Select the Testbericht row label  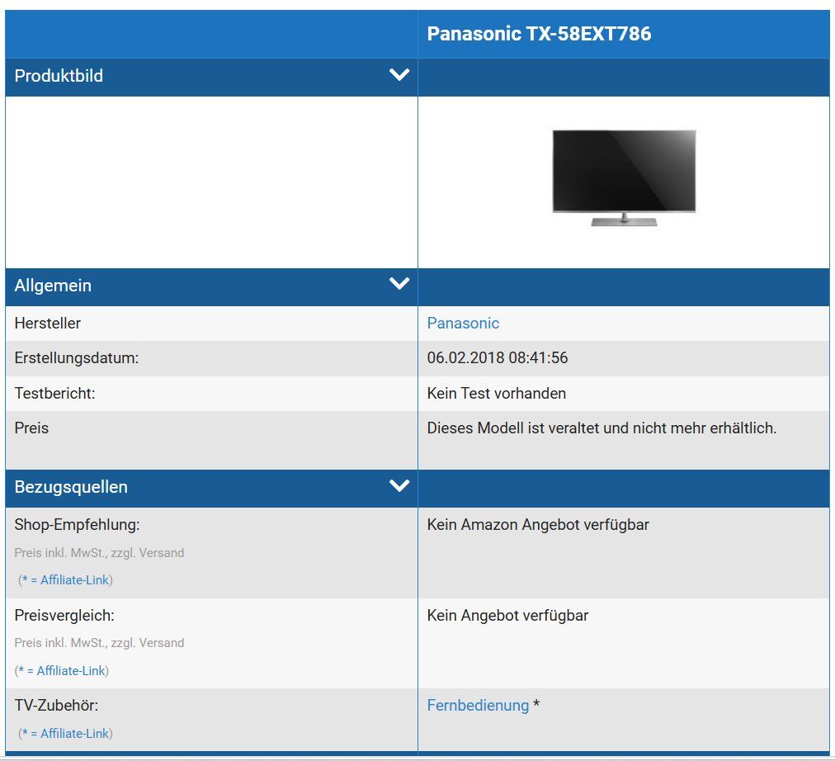(54, 393)
